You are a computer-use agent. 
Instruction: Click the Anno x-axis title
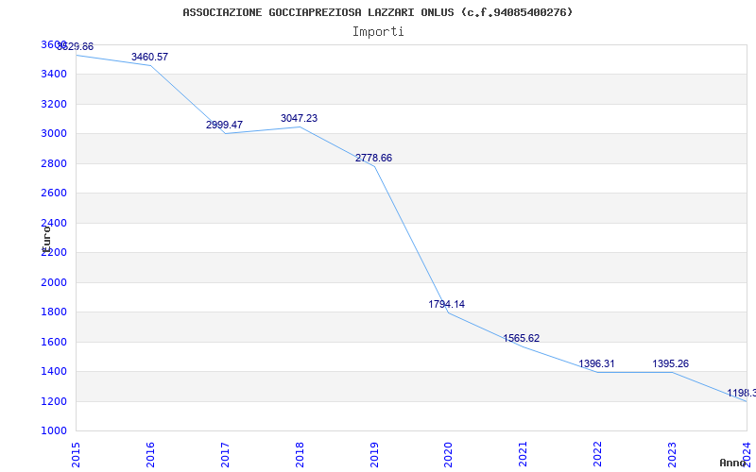pyautogui.click(x=732, y=463)
